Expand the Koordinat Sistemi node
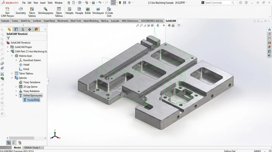The width and height of the screenshot is (272, 152). tap(16, 60)
